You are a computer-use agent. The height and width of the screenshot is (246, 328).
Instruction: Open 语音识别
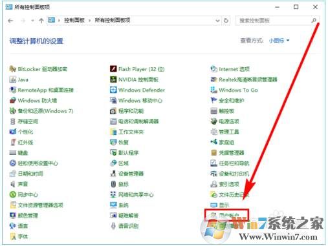point(124,226)
